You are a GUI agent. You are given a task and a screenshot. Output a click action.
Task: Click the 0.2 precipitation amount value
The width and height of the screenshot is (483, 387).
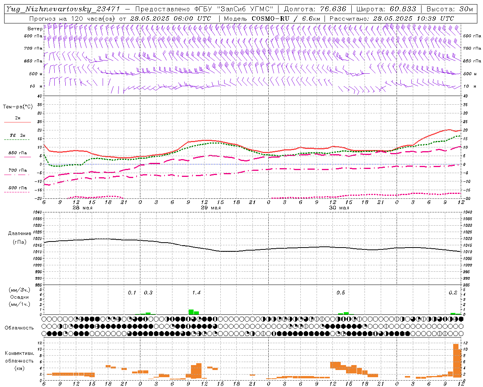tap(453, 293)
